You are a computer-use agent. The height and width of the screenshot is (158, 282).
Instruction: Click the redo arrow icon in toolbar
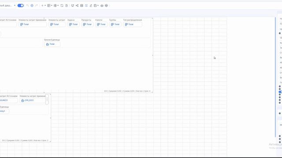pos(37,6)
